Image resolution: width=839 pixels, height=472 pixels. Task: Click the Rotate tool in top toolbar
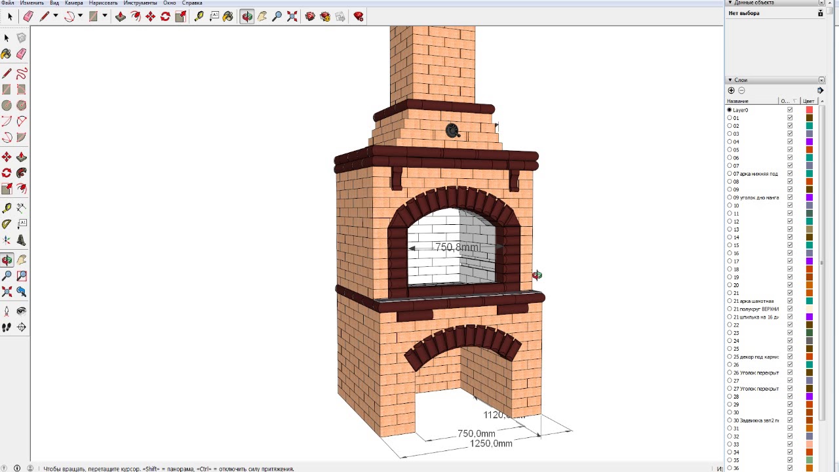[x=165, y=16]
